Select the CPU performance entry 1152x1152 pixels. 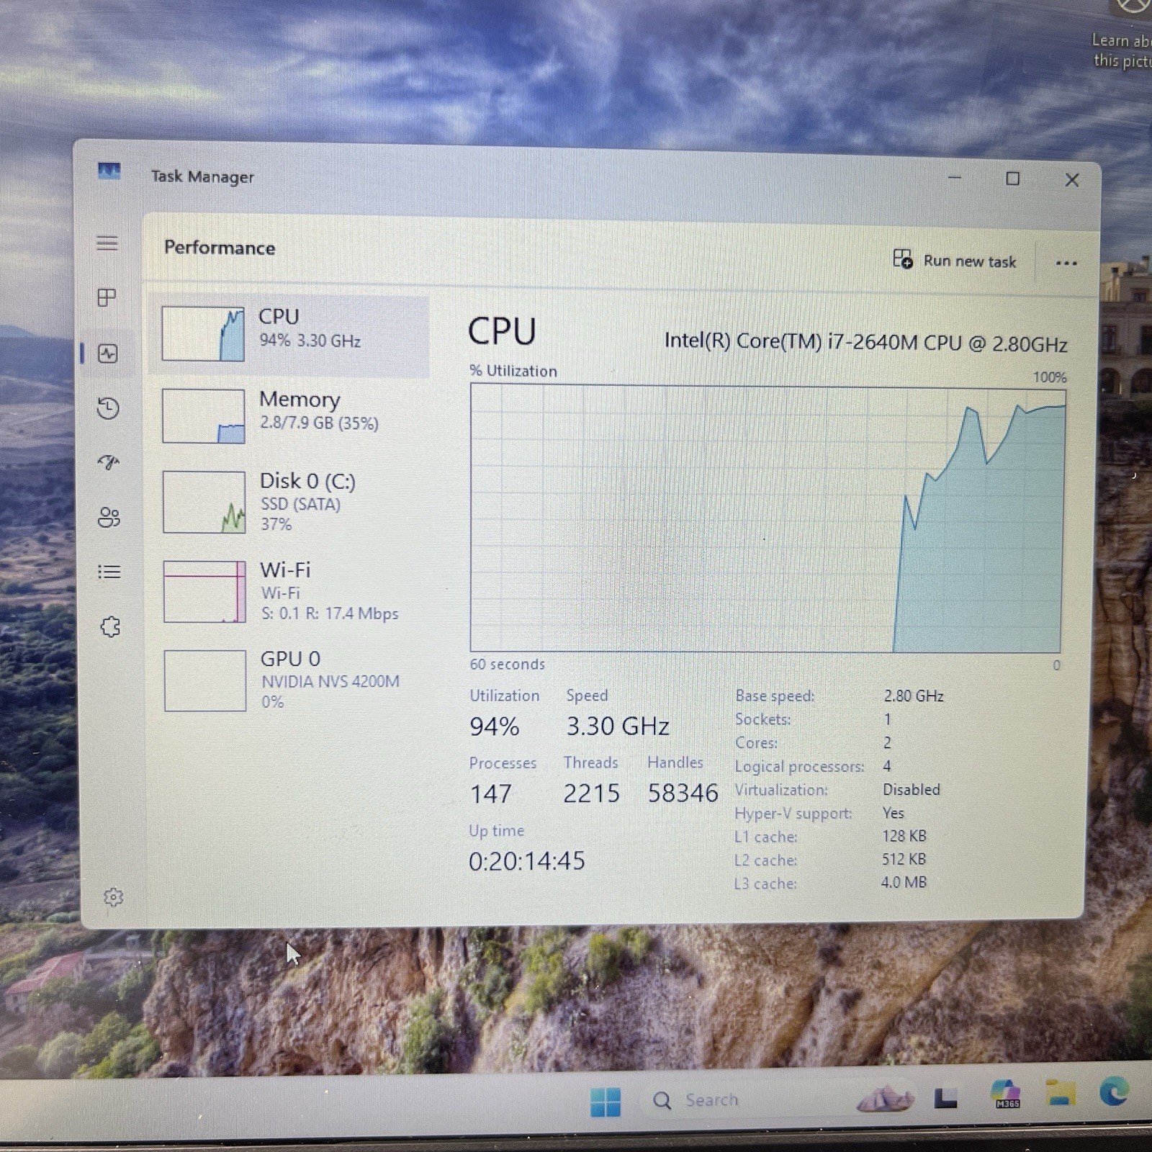[289, 334]
